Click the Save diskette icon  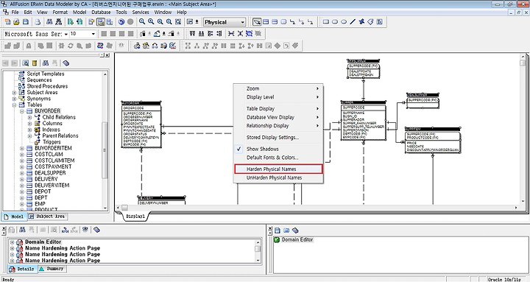[25, 22]
